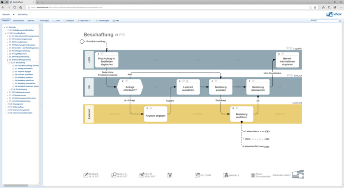Viewport: 344px width, 188px height.
Task: Switch to the Bereiche tab
Action: coord(31,21)
